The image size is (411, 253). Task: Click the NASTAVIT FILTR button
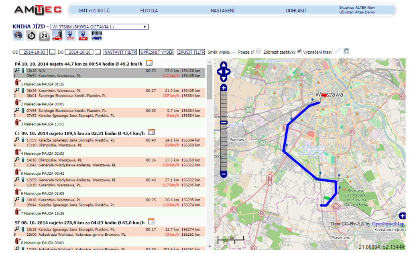120,52
